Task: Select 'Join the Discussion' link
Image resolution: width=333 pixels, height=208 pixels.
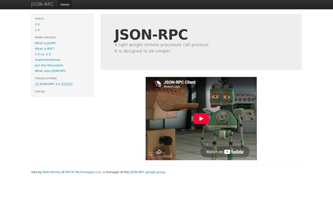Action: pyautogui.click(x=49, y=65)
